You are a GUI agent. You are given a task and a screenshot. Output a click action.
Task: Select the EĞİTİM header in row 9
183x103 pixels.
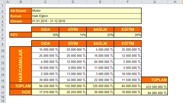[x=128, y=44]
